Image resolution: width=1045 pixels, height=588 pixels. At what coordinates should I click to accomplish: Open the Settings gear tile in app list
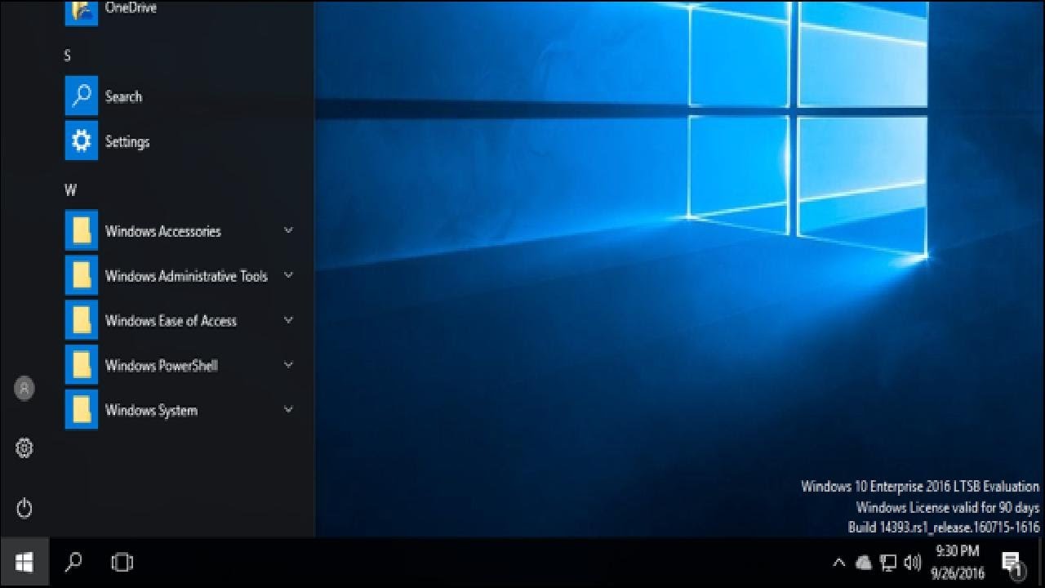tap(82, 141)
